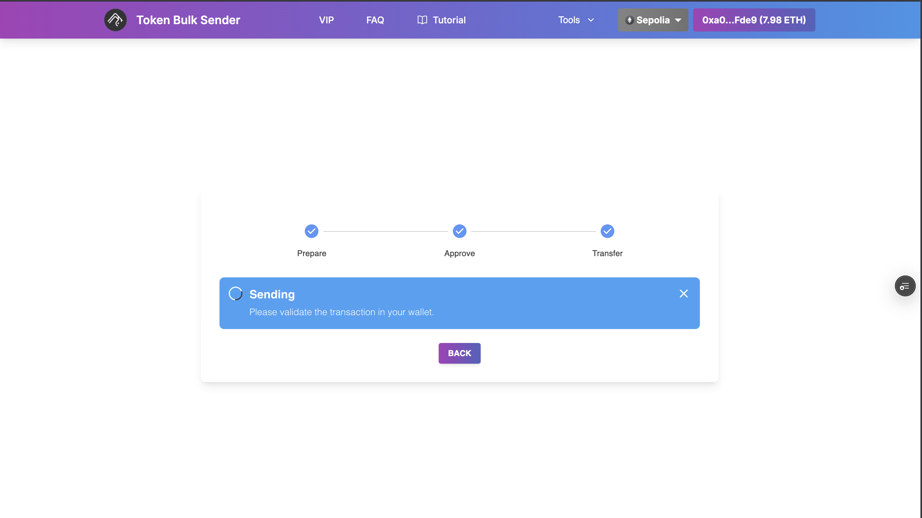Click the wallet address showing 7.98 ETH
This screenshot has height=518, width=922.
tap(754, 20)
